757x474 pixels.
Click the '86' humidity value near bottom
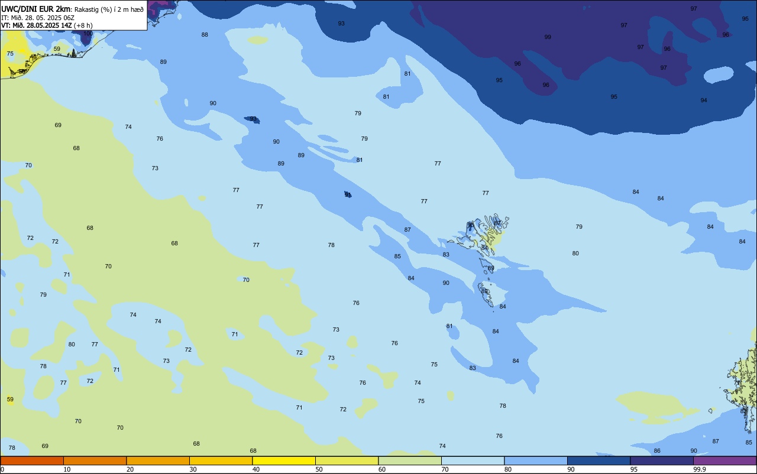point(657,451)
